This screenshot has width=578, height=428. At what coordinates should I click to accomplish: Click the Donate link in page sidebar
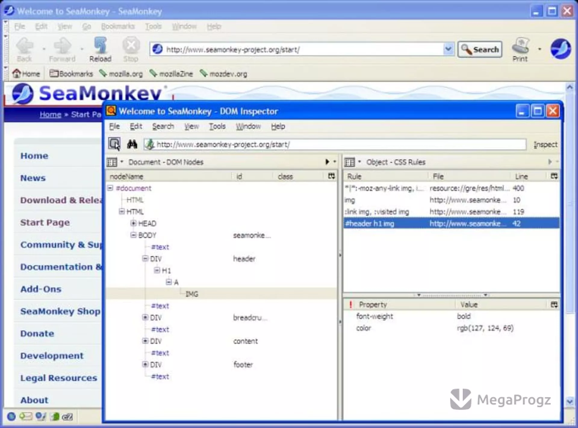(37, 333)
